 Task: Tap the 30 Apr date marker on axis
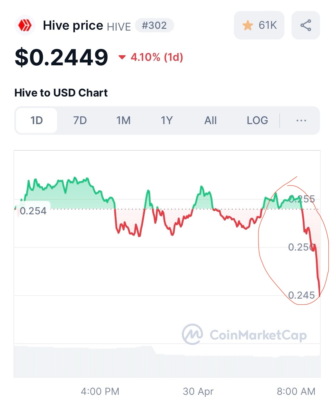point(198,391)
